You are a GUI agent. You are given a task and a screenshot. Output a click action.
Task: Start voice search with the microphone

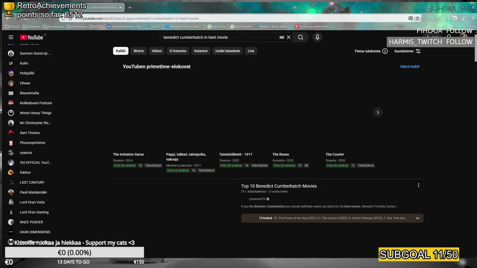(x=318, y=37)
